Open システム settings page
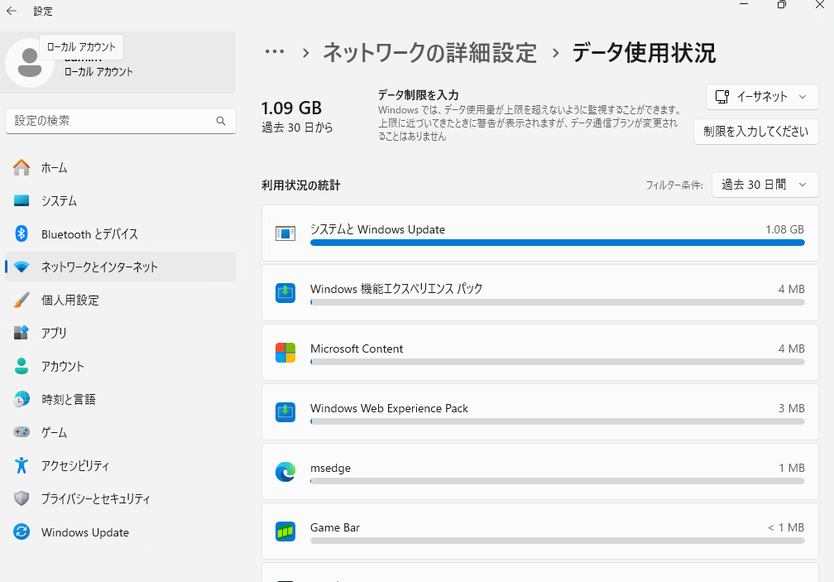Screen dimensions: 834x582 (120, 200)
